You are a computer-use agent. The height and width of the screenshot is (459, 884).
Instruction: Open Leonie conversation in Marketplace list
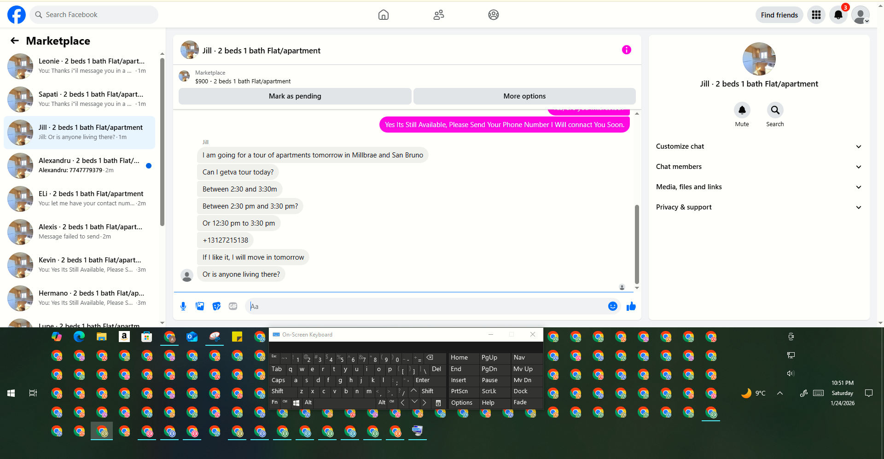pos(79,66)
